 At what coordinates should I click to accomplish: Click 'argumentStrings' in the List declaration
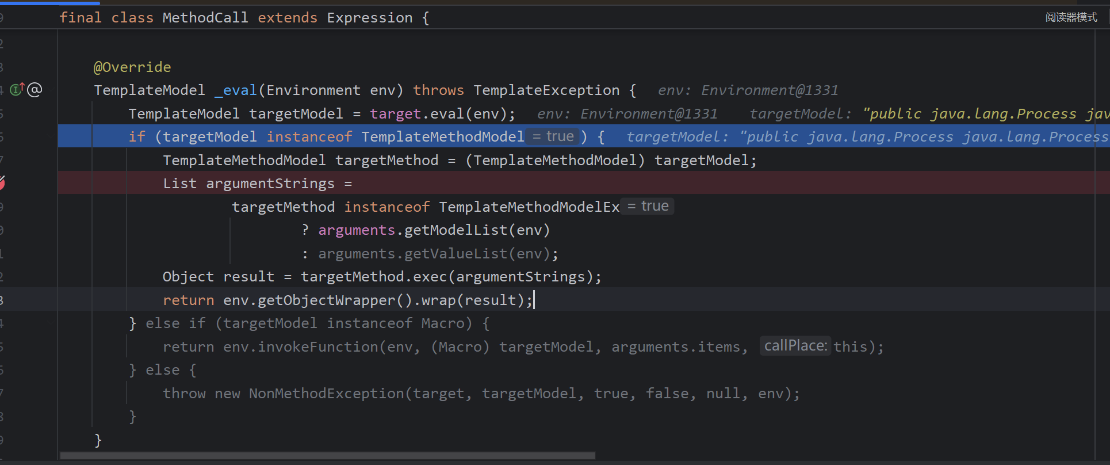coord(270,184)
